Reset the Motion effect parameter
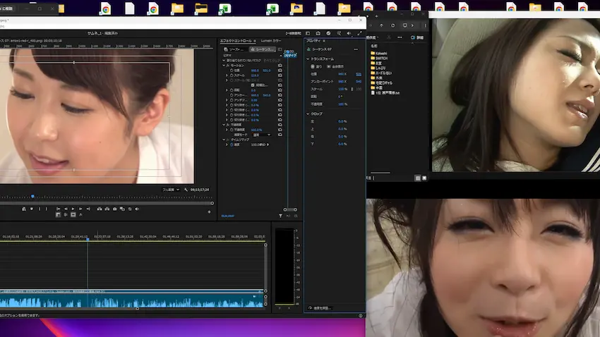 coord(280,66)
